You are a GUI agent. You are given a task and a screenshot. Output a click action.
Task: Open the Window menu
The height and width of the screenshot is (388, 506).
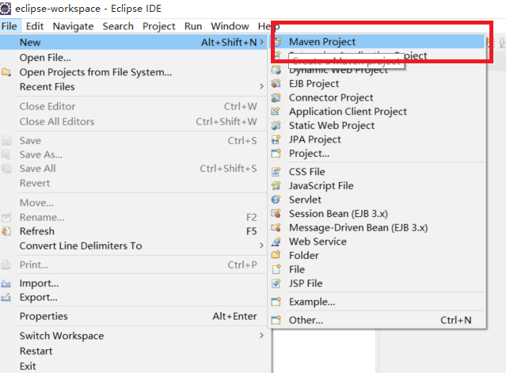point(230,26)
